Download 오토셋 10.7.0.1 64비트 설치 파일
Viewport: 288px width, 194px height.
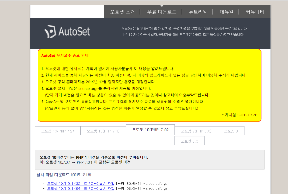pyautogui.click(x=81, y=188)
